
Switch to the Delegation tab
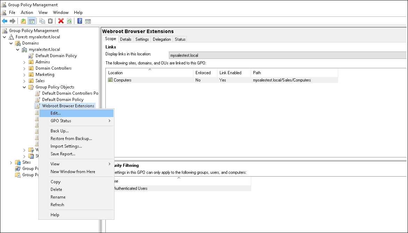(x=162, y=39)
